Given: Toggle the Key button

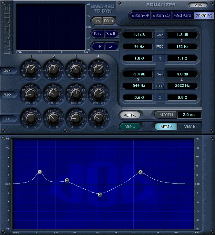Looking at the screenshot, I should click(x=97, y=21).
